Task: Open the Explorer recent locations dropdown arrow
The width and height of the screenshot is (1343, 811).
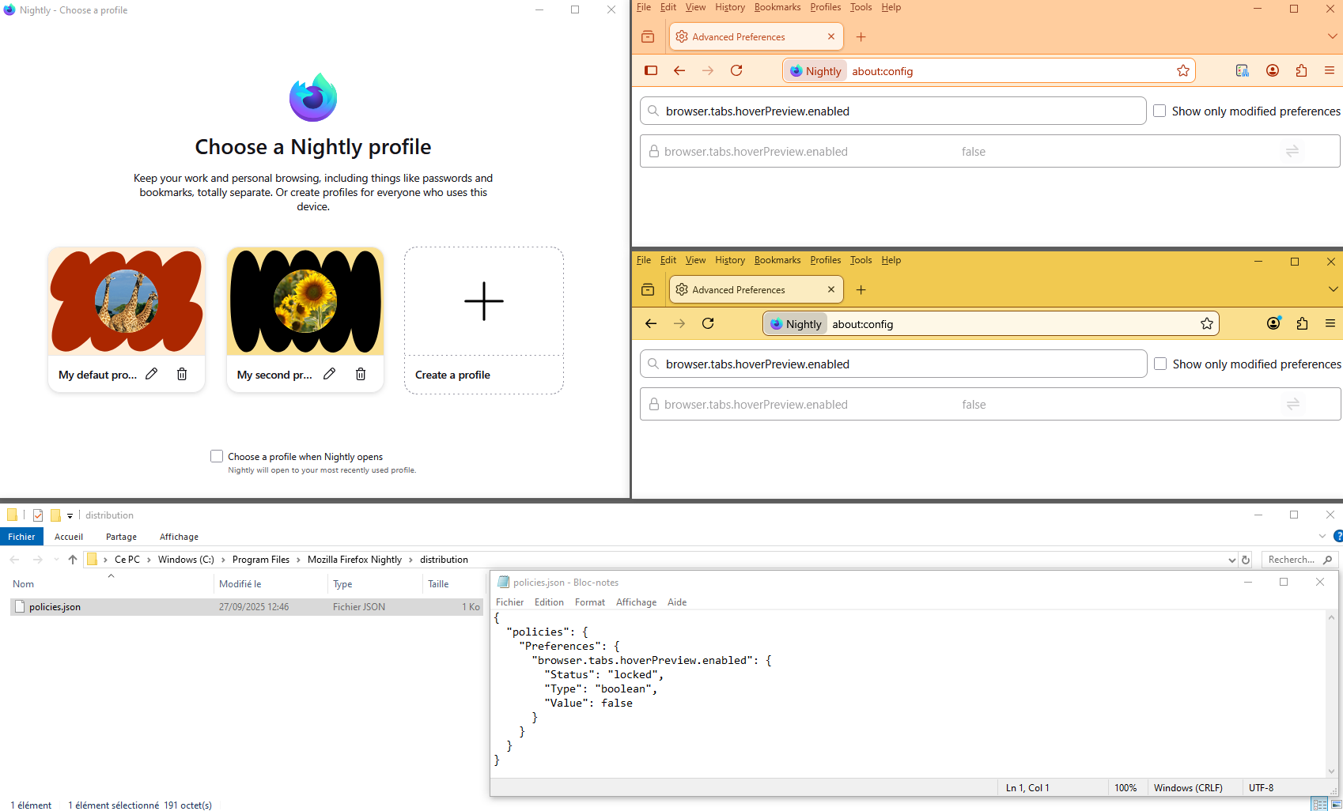Action: [x=56, y=560]
